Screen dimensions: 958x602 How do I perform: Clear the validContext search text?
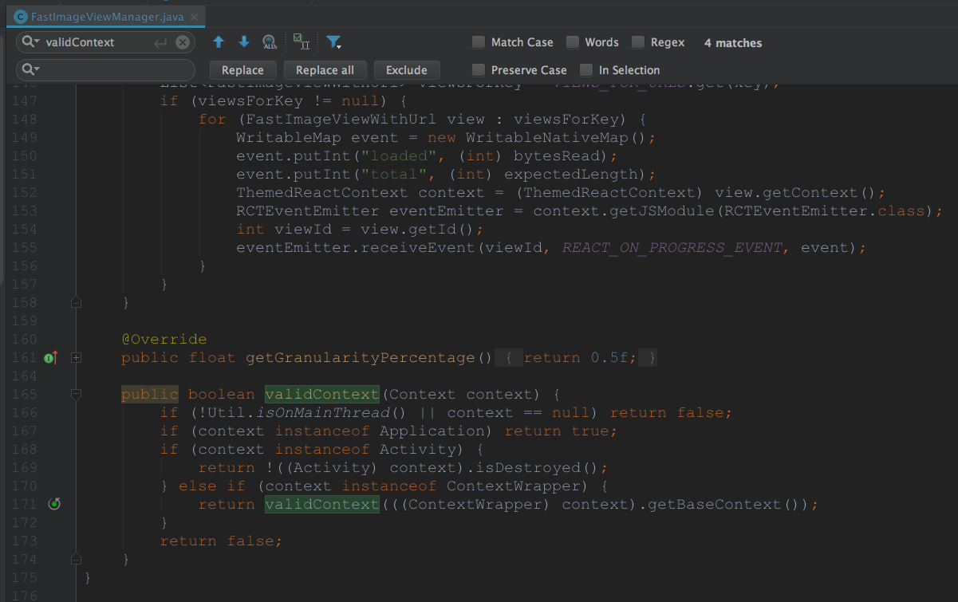pos(183,42)
